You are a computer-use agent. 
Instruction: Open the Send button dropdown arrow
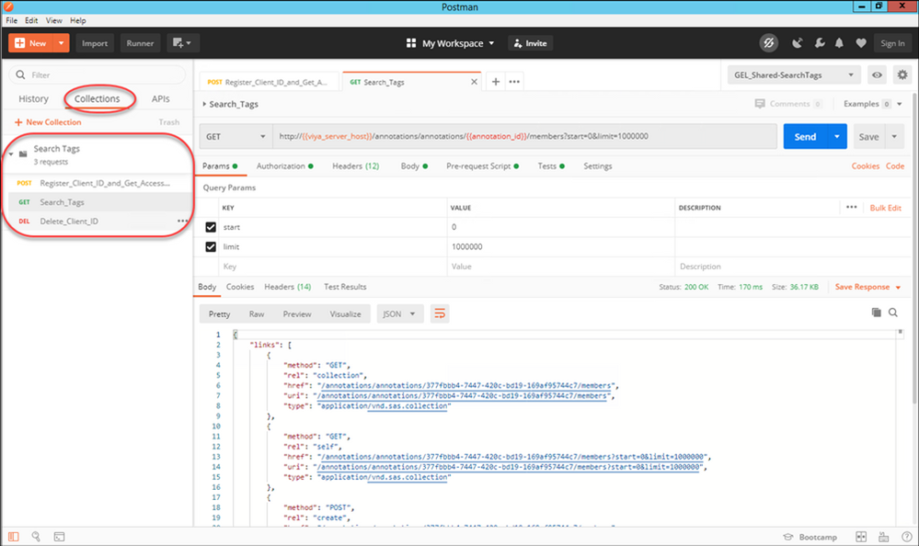click(x=837, y=136)
